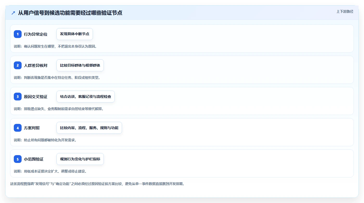Select the 结合访谈、客服记录与流程检查 chip
Image resolution: width=364 pixels, height=203 pixels.
pyautogui.click(x=86, y=97)
